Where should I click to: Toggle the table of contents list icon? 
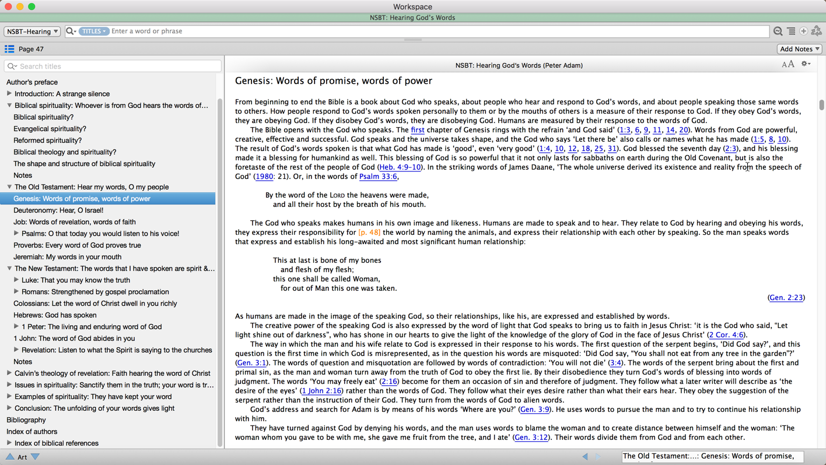click(x=9, y=49)
